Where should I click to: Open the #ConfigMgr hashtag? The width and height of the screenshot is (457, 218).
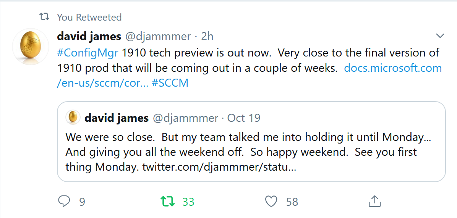(x=88, y=53)
